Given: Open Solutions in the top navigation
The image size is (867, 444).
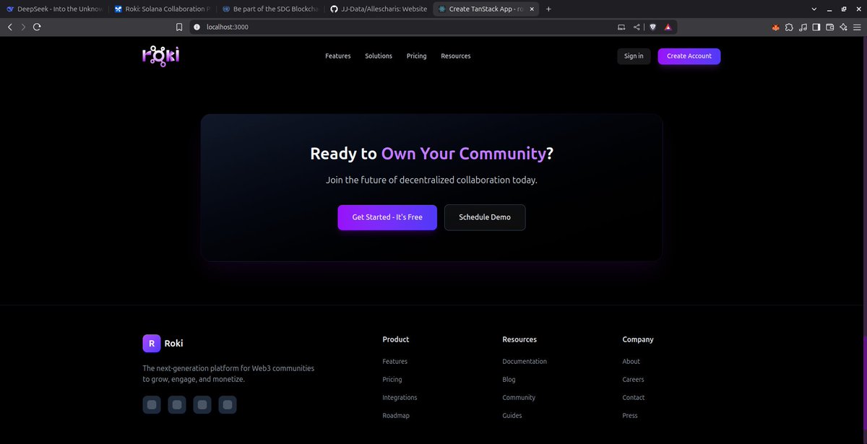Looking at the screenshot, I should pyautogui.click(x=379, y=56).
